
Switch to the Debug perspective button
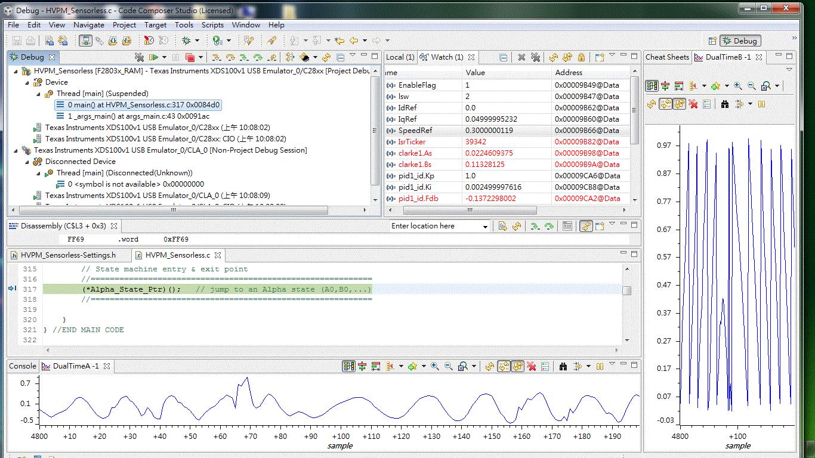(x=740, y=41)
